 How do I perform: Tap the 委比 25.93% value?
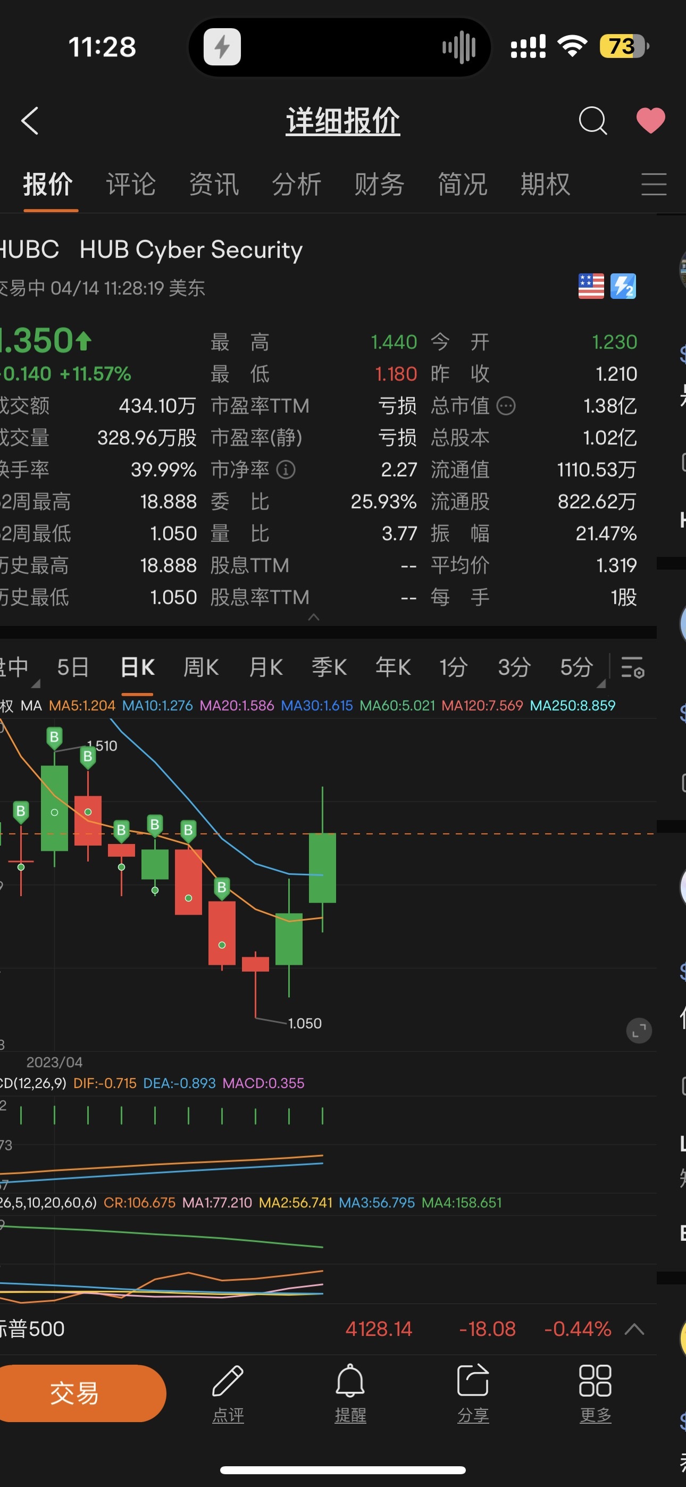click(383, 502)
